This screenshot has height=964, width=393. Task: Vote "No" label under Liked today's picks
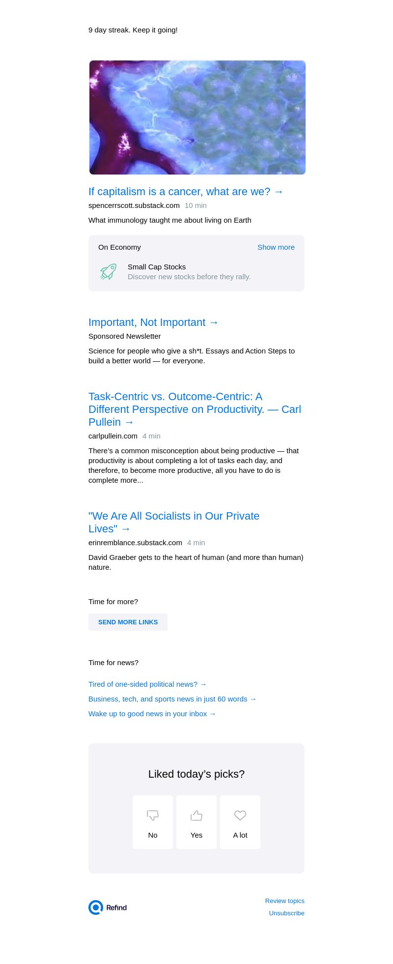[153, 835]
